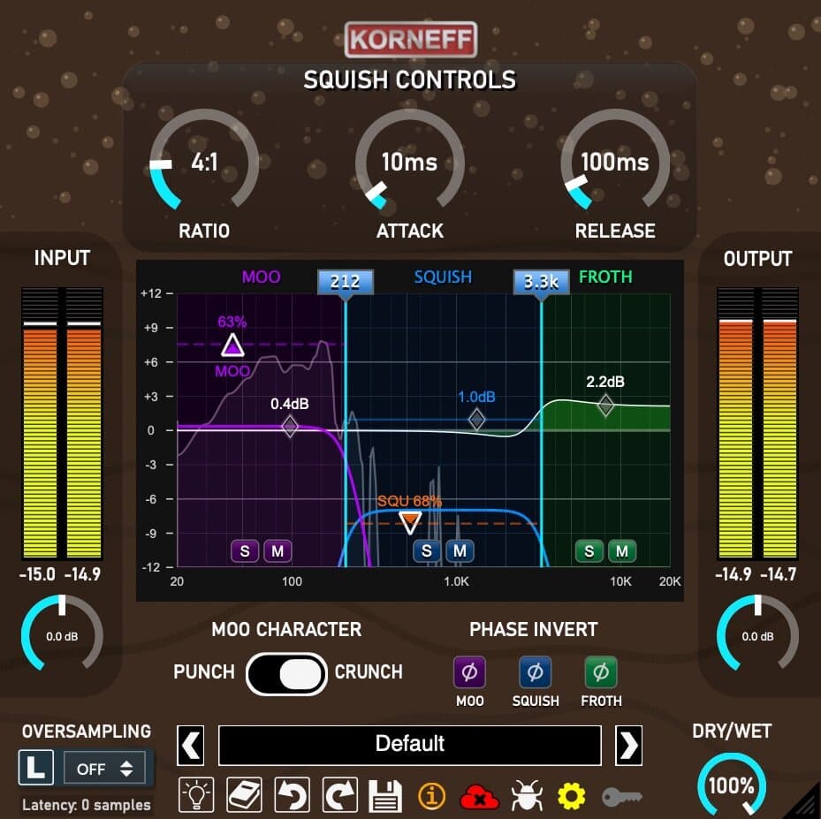
Task: Click the undo arrow icon
Action: point(289,795)
